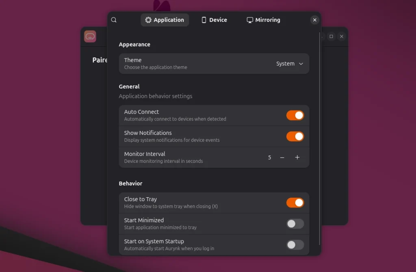
Task: Turn off Show Notifications
Action: 295,136
